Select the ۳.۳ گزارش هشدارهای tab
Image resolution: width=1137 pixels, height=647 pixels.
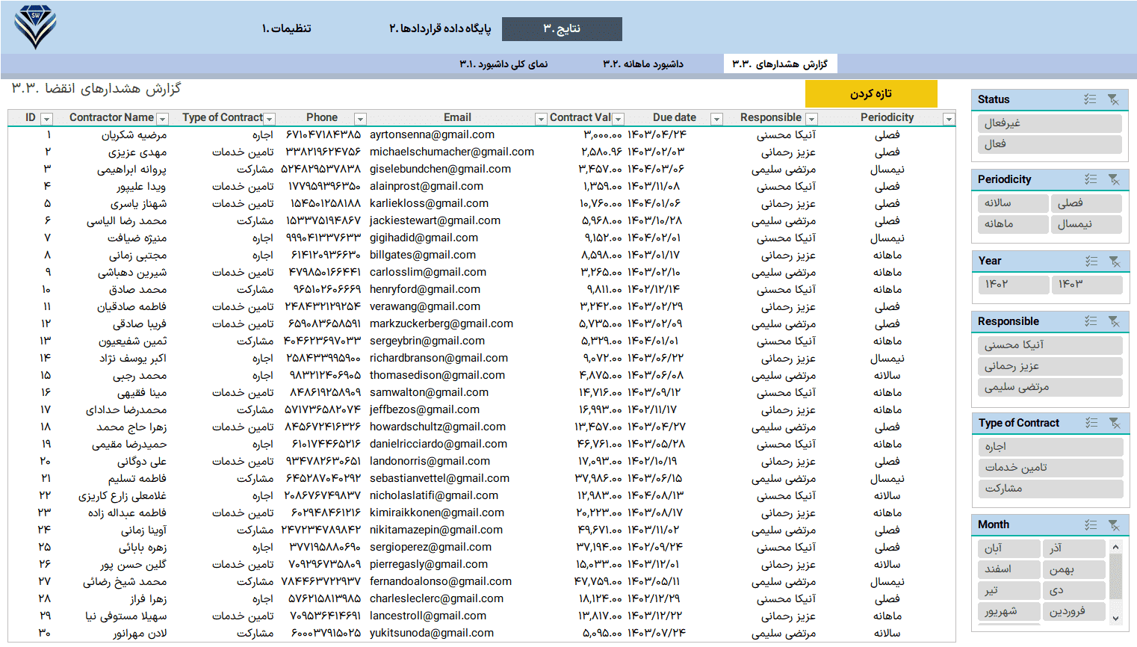(x=780, y=64)
